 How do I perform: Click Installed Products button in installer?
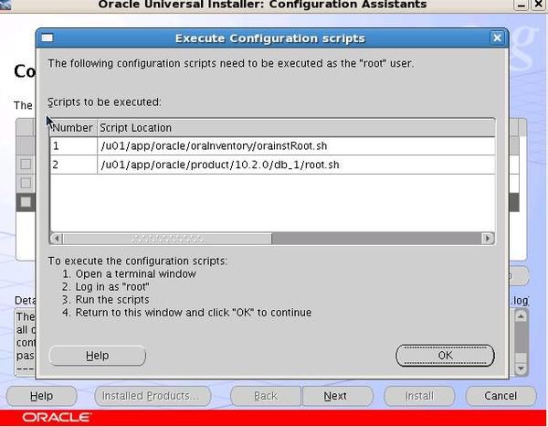click(x=153, y=396)
